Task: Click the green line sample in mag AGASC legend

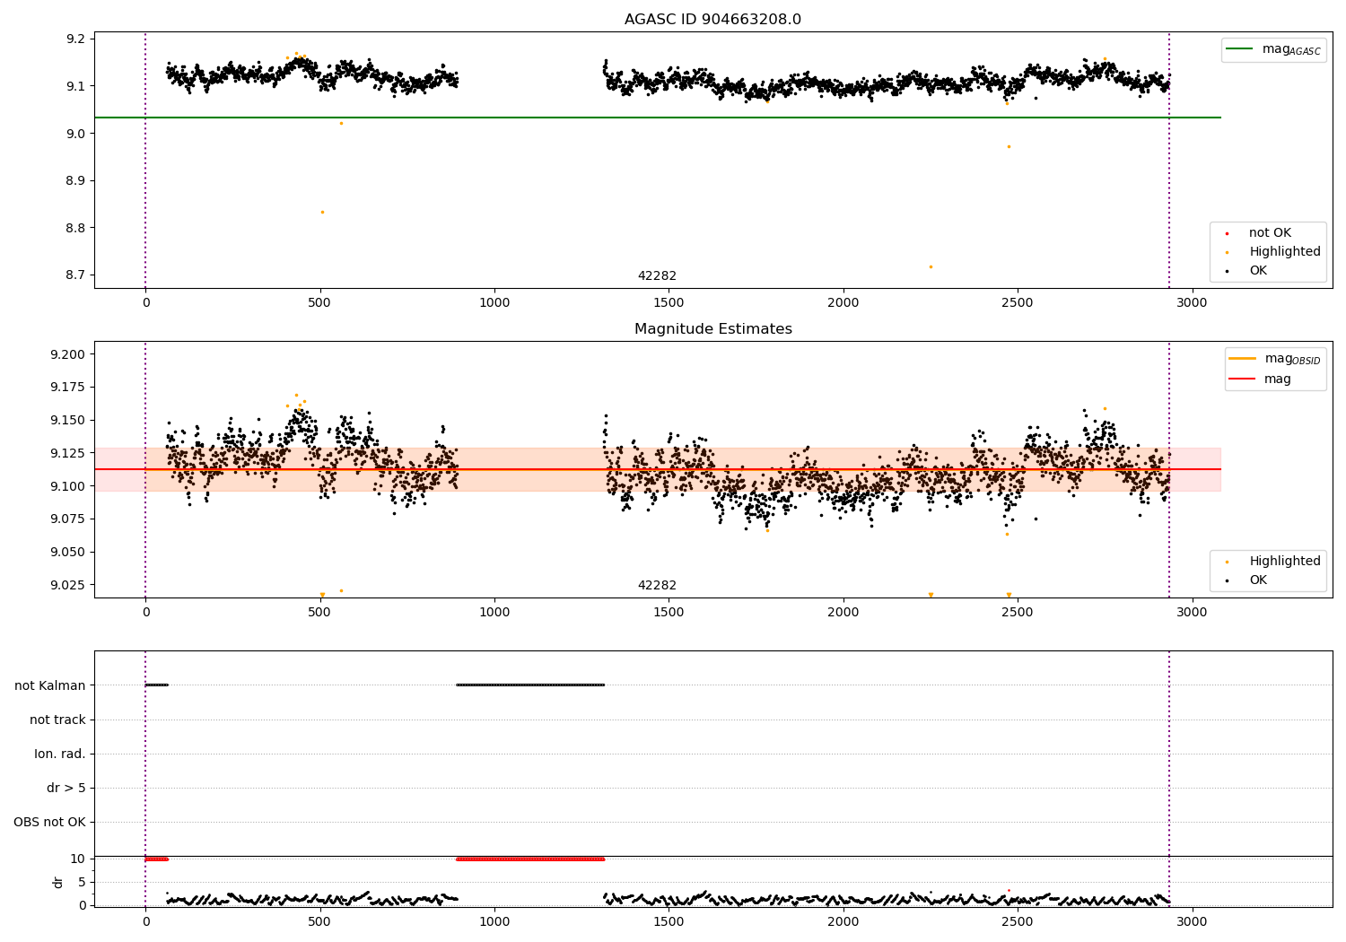Action: coord(1240,49)
